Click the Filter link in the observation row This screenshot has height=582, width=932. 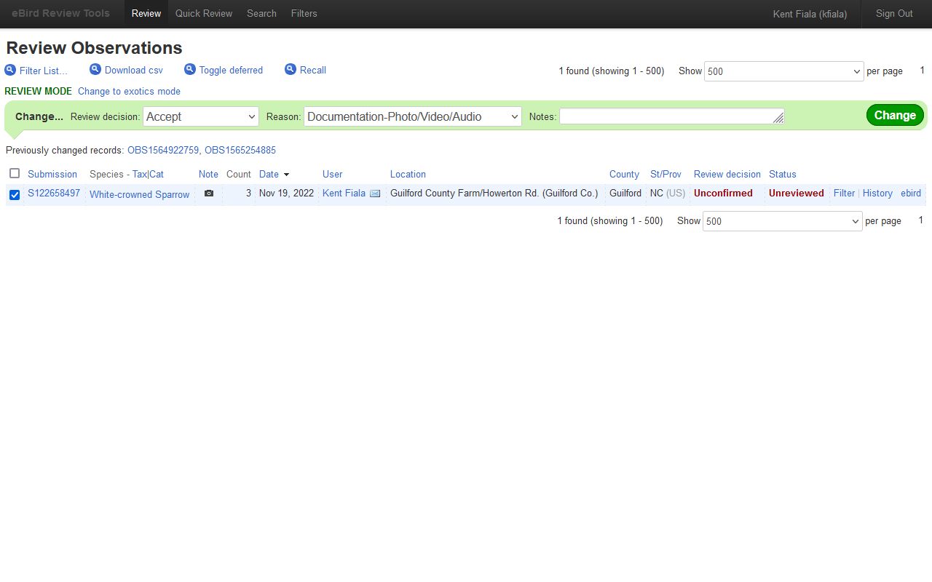844,194
